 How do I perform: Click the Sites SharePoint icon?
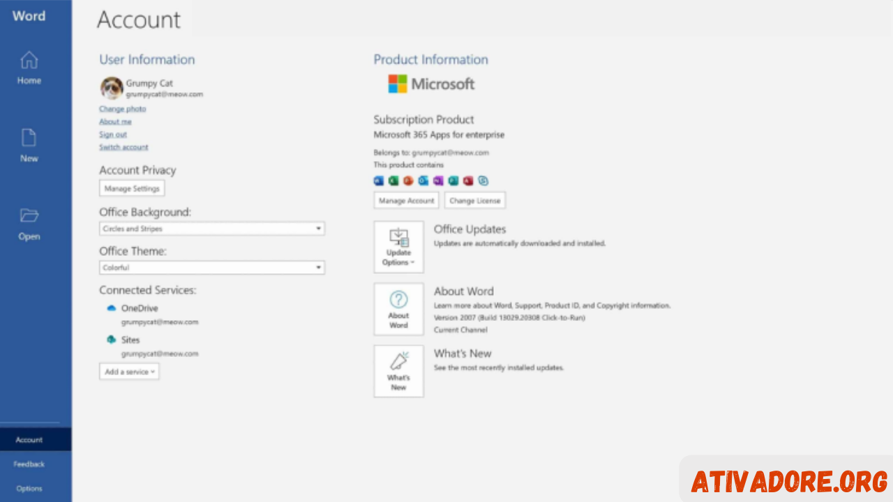coord(111,340)
